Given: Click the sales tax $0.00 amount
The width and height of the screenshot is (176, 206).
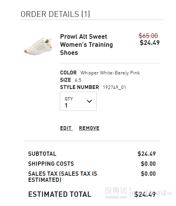Looking at the screenshot, I should point(148,174).
